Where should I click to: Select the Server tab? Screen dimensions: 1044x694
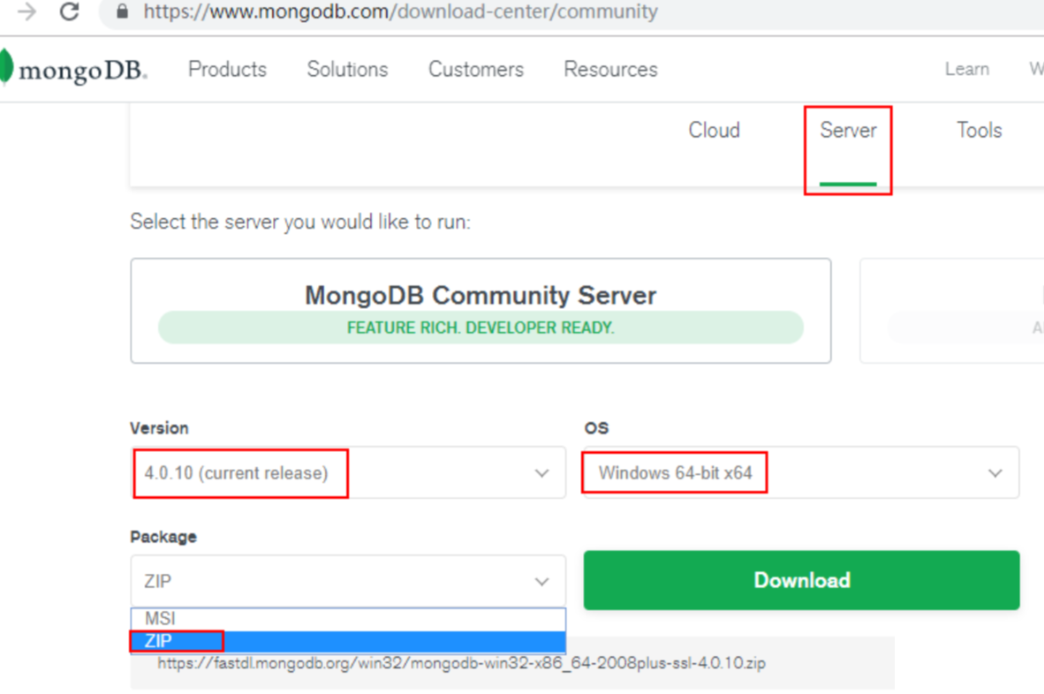tap(848, 131)
